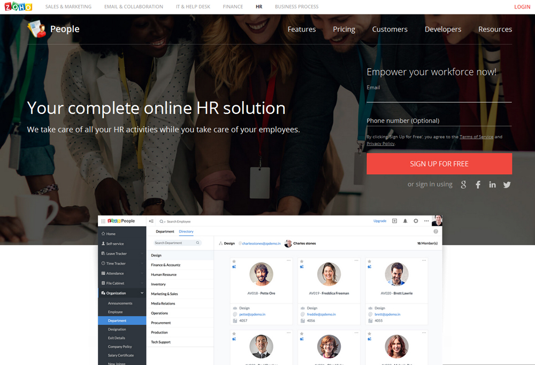535x365 pixels.
Task: Collapse the Organization sidebar section chevron
Action: point(142,293)
